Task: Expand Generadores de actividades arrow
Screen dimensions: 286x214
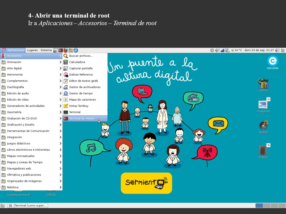Action: tap(60, 106)
